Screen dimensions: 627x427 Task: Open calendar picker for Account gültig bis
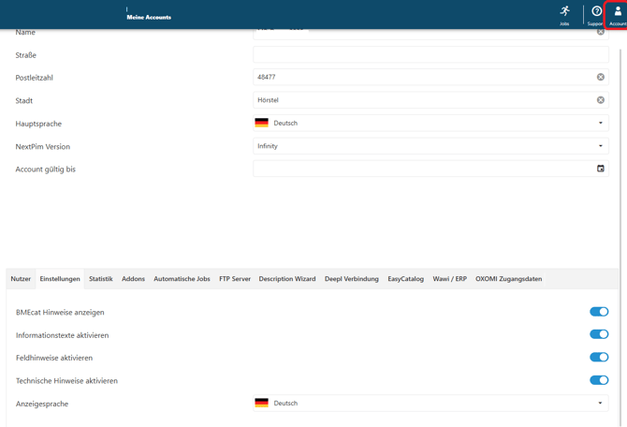tap(601, 169)
